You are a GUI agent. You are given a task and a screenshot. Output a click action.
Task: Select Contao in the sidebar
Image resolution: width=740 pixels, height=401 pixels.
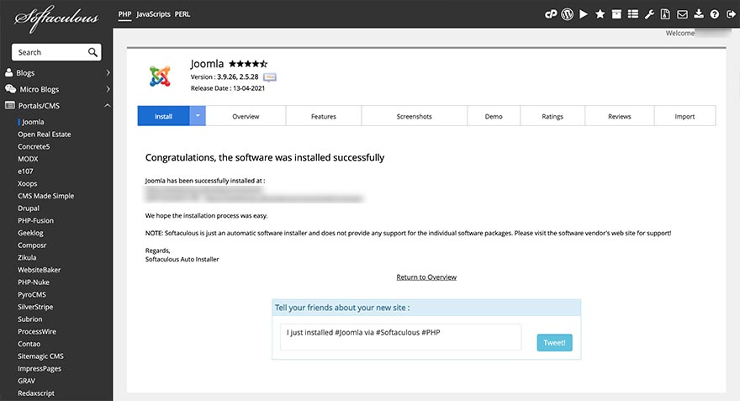coord(29,344)
